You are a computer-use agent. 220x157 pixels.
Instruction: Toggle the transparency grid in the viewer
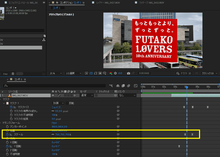[x=91, y=73]
